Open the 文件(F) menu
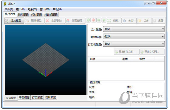This screenshot has width=170, height=110. (9, 9)
